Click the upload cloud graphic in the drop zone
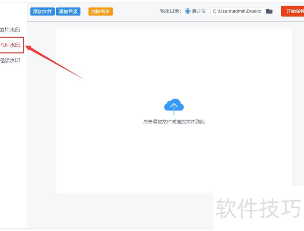Screen dimensions: 304x231 click(x=174, y=105)
